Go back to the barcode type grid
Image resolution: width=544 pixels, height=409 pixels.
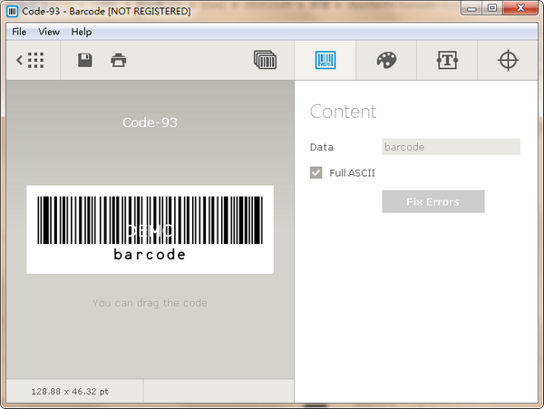pyautogui.click(x=31, y=61)
